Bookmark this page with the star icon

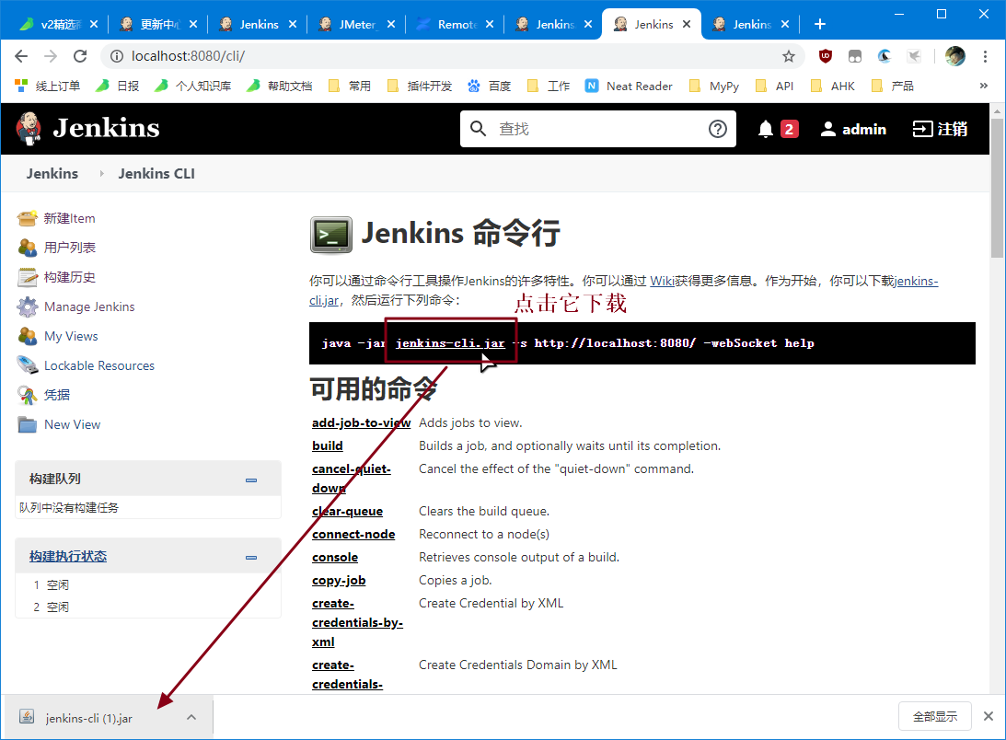[x=789, y=56]
